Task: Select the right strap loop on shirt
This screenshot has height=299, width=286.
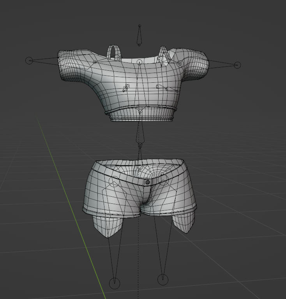Action: coord(163,54)
